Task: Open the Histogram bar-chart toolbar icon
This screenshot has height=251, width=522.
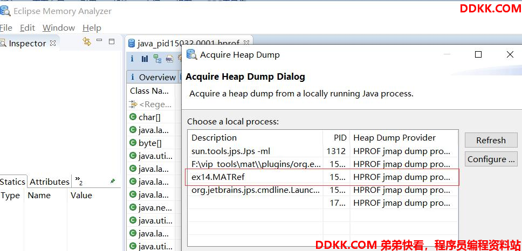Action: 145,59
